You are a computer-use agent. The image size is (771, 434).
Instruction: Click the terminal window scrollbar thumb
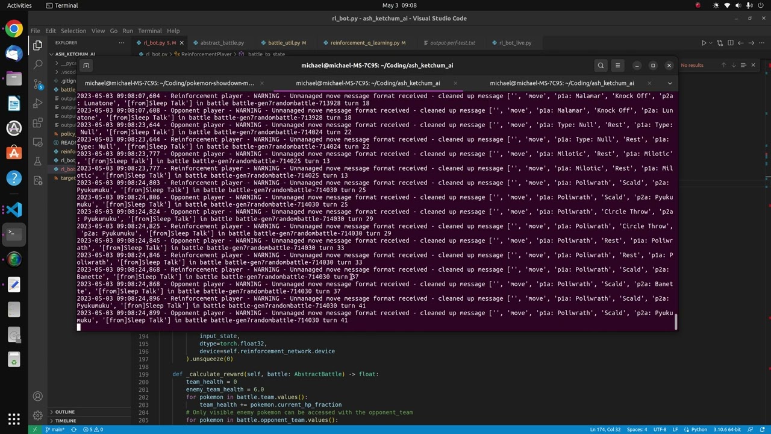(x=676, y=322)
